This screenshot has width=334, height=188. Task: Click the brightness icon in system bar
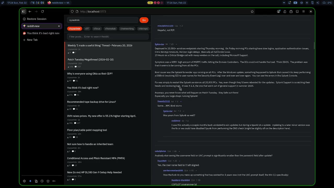307,3
